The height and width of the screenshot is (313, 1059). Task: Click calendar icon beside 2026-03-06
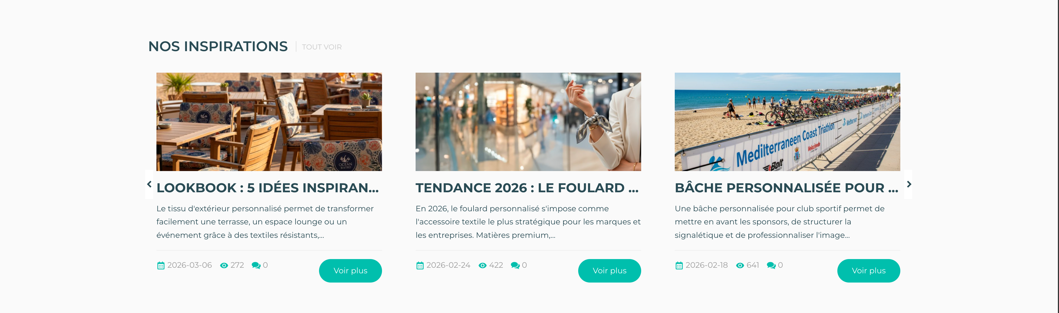161,266
